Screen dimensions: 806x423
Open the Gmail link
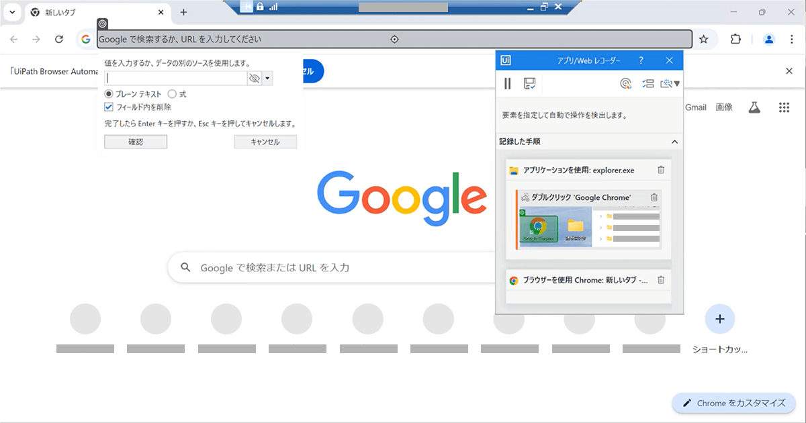click(x=696, y=107)
